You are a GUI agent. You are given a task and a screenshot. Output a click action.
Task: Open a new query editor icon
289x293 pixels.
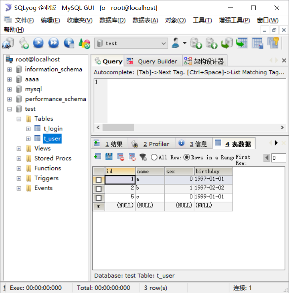click(x=24, y=43)
